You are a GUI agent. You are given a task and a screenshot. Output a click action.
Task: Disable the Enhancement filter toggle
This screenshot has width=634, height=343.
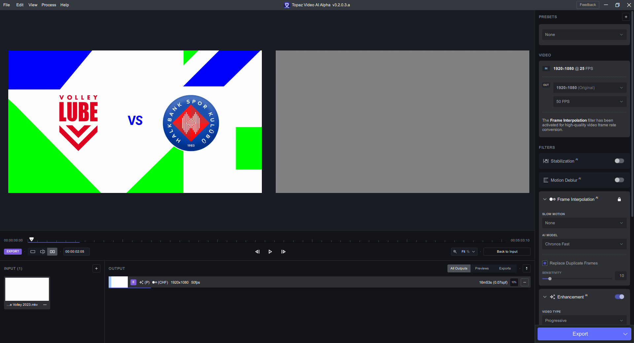coord(619,297)
